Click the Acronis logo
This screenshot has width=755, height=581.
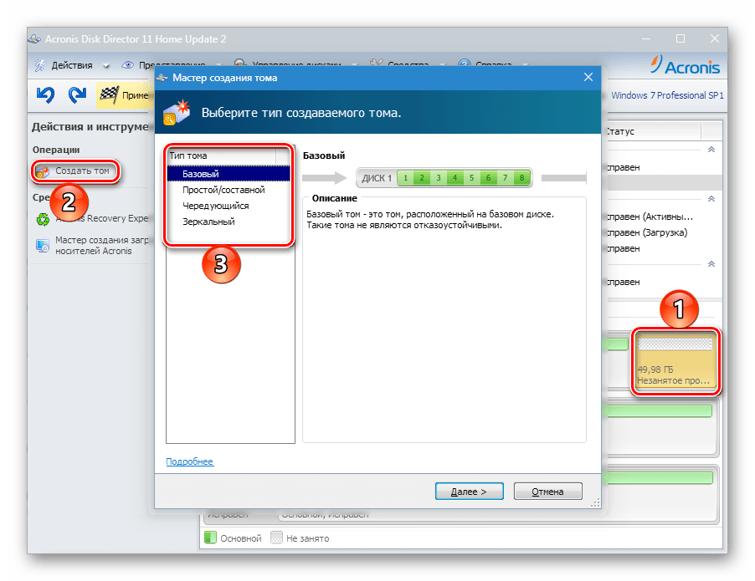pos(686,65)
